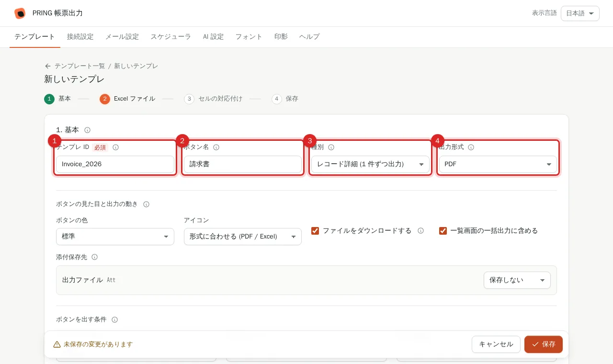Click info icon beside テンプレ ID label
Image resolution: width=613 pixels, height=364 pixels.
[115, 148]
